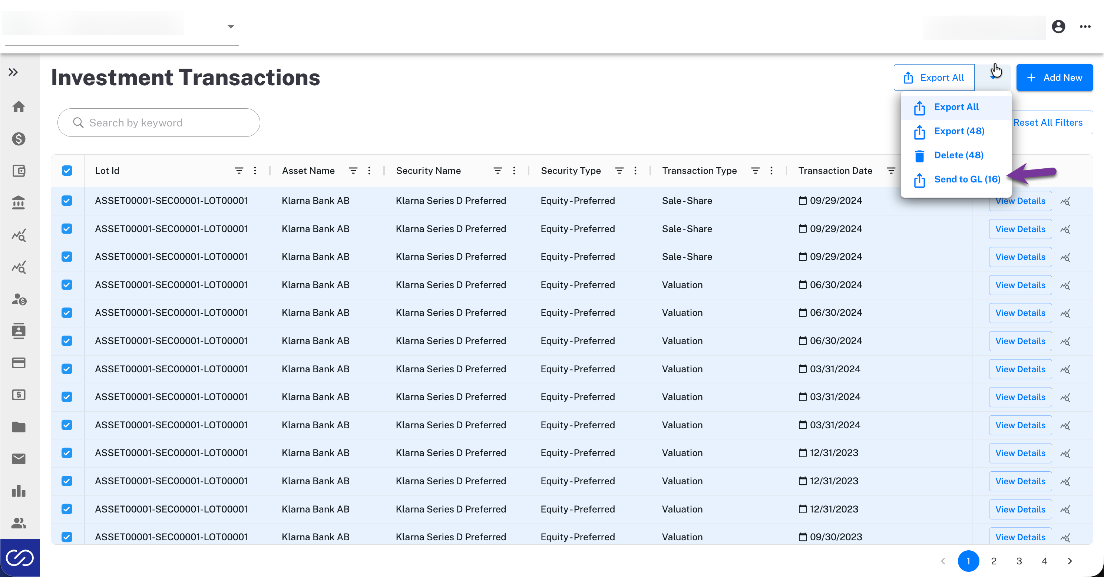1104x577 pixels.
Task: Filter the Lot Id column
Action: pos(239,171)
